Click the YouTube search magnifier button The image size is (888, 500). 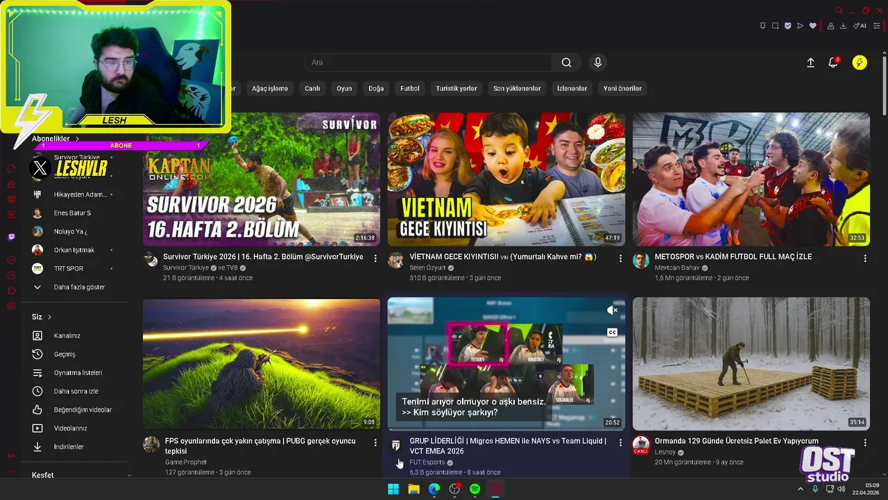[567, 62]
